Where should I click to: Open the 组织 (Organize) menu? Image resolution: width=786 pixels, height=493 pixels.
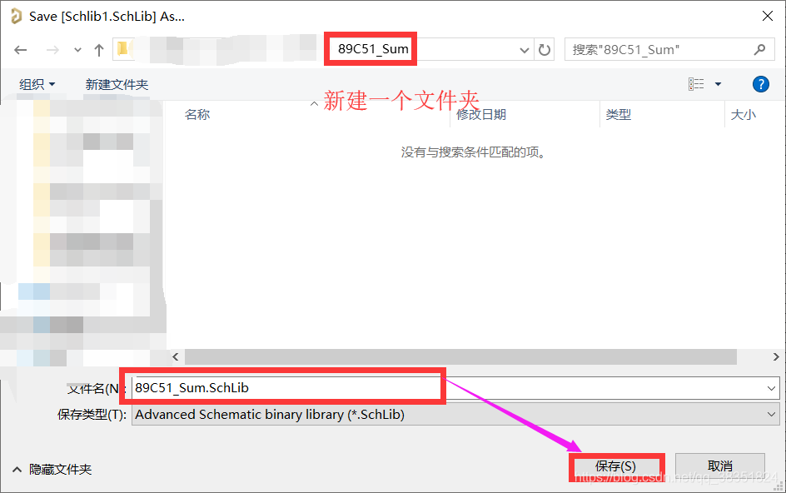pos(37,84)
